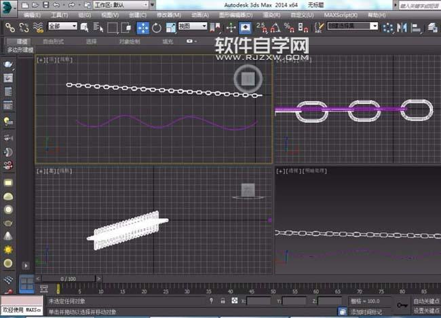The width and height of the screenshot is (441, 318).
Task: Click the 自动关键点 auto key button
Action: click(x=426, y=302)
